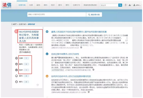Open 如何评价抢劫中杀人的行为应视具体情况而定 title
Screen dimensions: 143x98
(x=71, y=76)
